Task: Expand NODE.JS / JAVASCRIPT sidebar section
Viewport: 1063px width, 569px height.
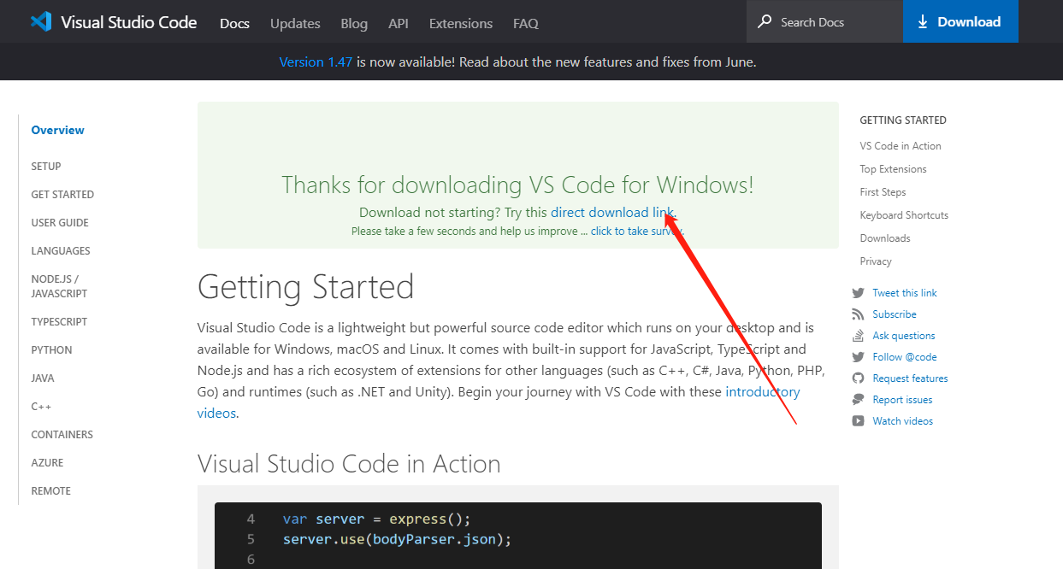Action: click(59, 286)
